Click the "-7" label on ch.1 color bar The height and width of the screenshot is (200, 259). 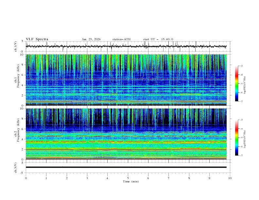pyautogui.click(x=241, y=101)
